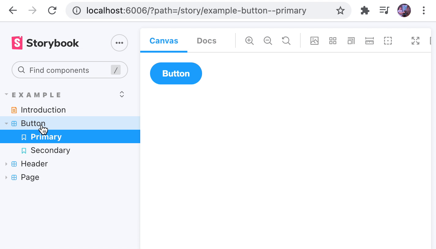
Task: Change the preview background
Action: [314, 40]
